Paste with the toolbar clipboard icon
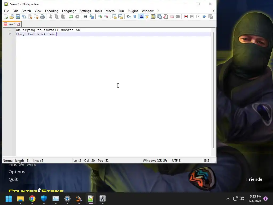 pyautogui.click(x=63, y=17)
